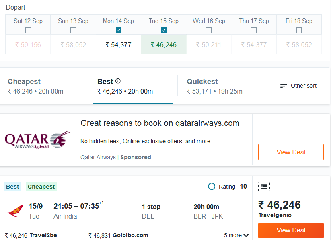Click the payment card icon above price

pyautogui.click(x=264, y=187)
